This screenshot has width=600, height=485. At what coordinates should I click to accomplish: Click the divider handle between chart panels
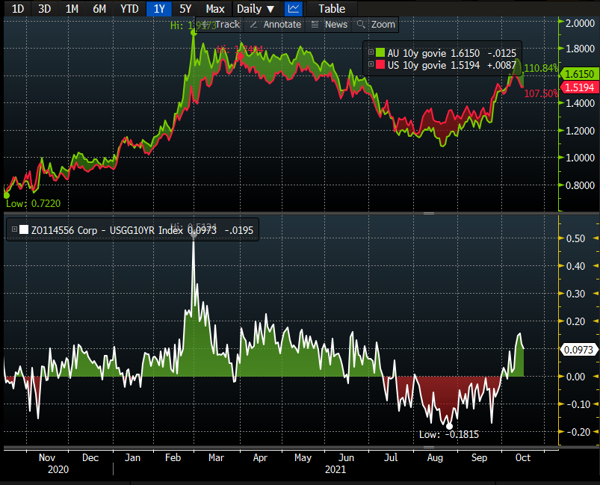(x=429, y=213)
